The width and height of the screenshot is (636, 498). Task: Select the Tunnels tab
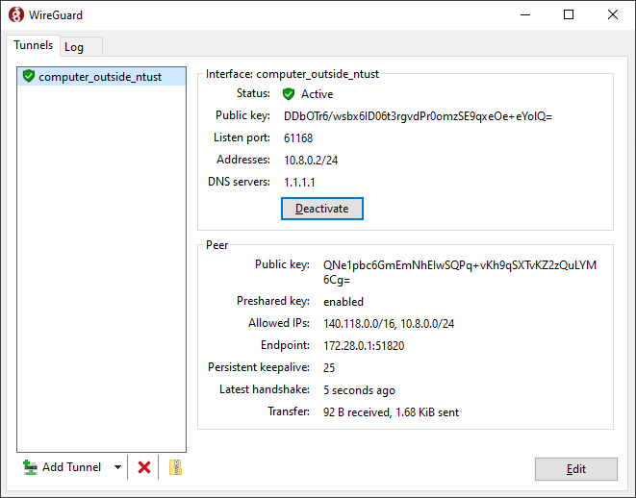[34, 45]
